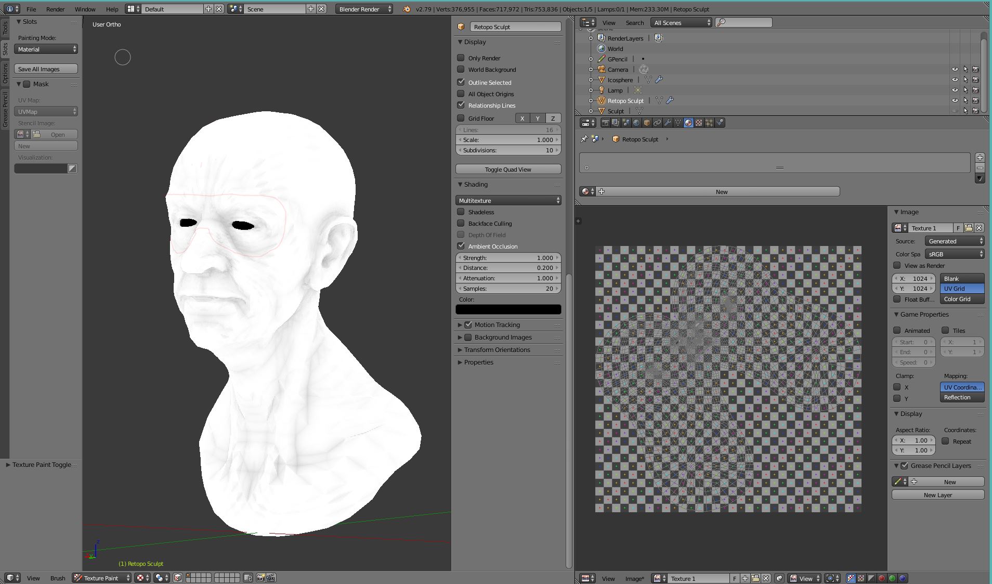Image resolution: width=992 pixels, height=584 pixels.
Task: Open the Particles properties tab
Action: 709,123
